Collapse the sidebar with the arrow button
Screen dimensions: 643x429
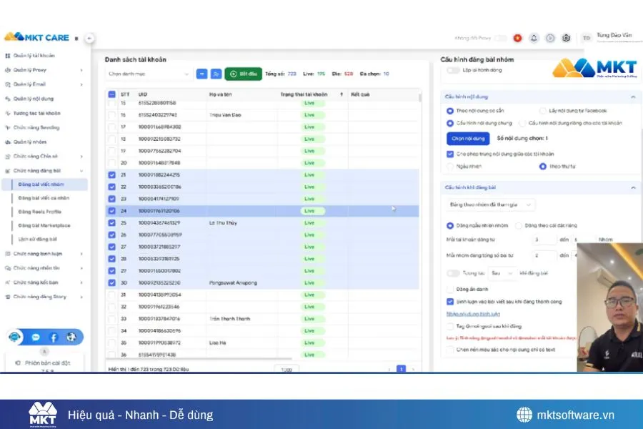[x=89, y=38]
